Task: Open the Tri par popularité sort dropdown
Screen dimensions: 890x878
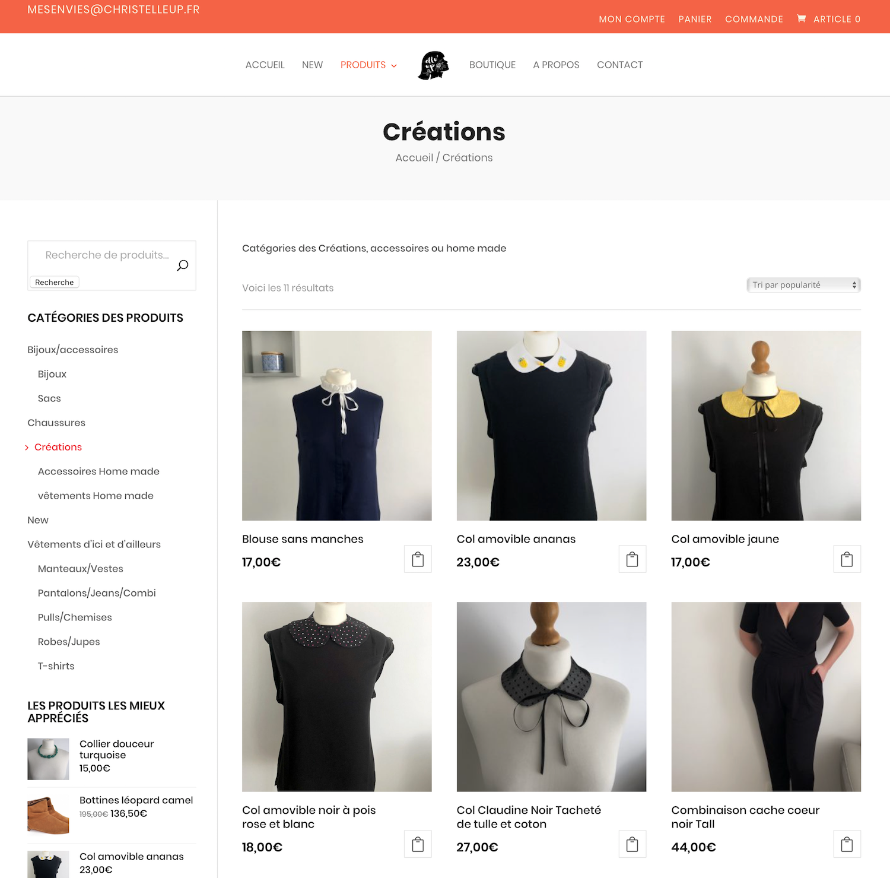Action: pos(803,285)
